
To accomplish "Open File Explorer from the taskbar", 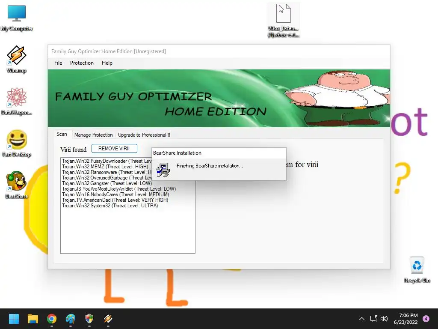I will point(33,319).
